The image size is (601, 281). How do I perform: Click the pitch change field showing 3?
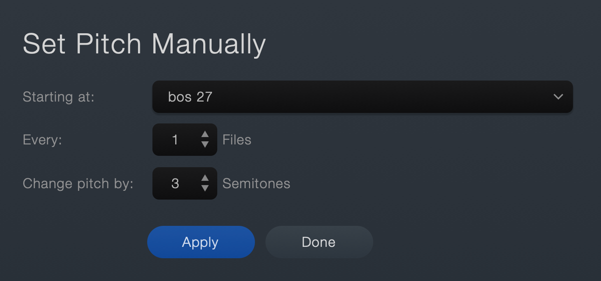[x=175, y=183]
